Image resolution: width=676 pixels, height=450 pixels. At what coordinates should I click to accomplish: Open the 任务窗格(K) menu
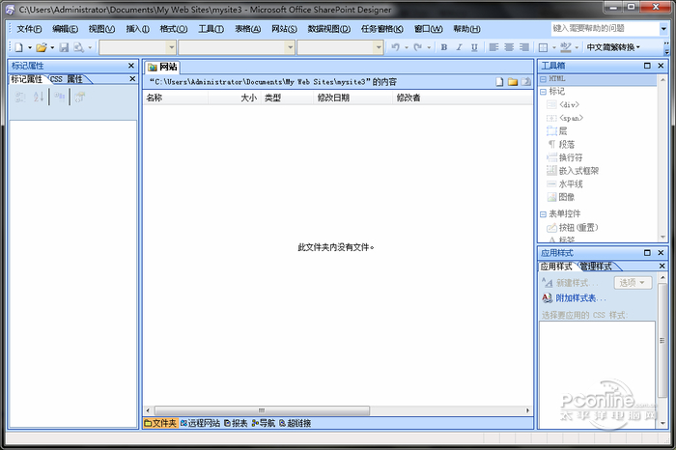pos(382,29)
